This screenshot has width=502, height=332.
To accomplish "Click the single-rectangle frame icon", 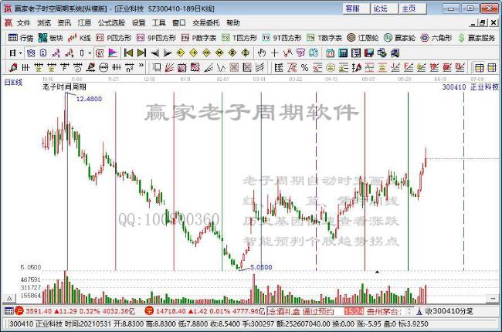I will [157, 67].
